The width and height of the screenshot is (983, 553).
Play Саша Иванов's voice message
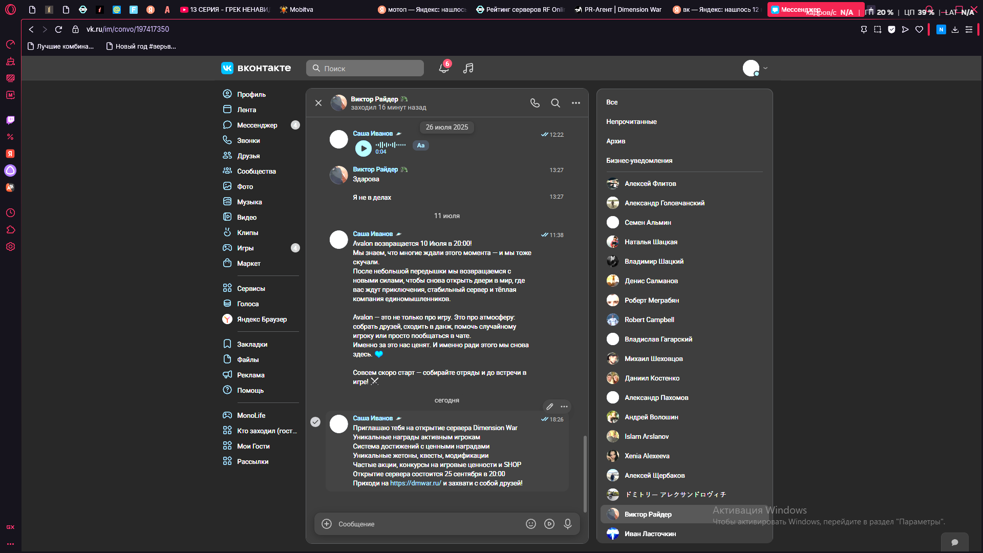[364, 148]
